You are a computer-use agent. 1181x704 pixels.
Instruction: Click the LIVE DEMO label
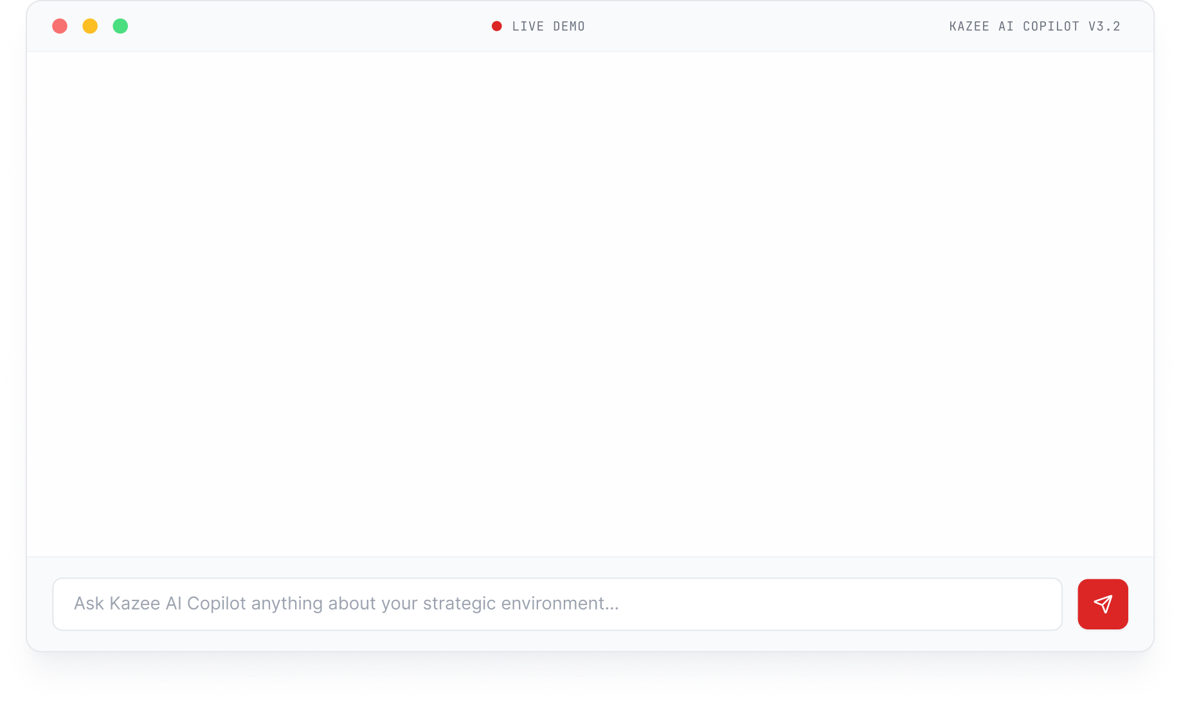pyautogui.click(x=548, y=26)
